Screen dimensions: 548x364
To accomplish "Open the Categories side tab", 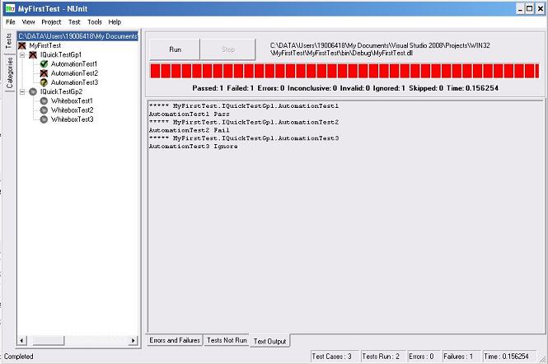I will tap(9, 72).
